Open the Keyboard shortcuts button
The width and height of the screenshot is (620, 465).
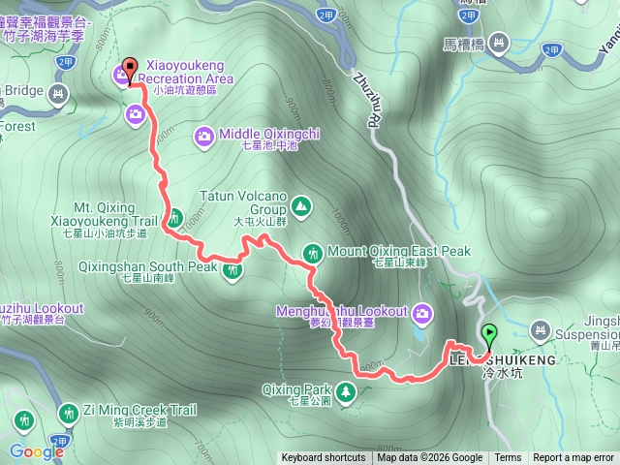(x=324, y=458)
